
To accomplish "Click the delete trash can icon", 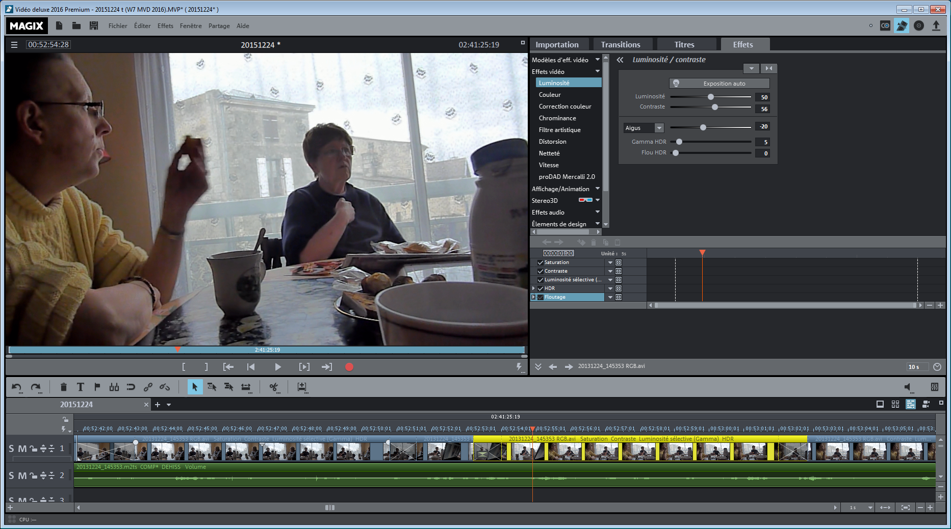I will click(63, 387).
